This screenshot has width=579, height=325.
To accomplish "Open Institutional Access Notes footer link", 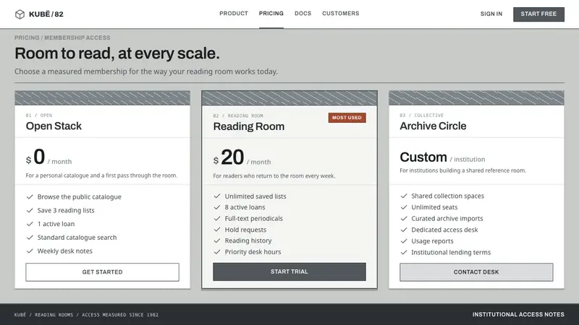I will [518, 314].
